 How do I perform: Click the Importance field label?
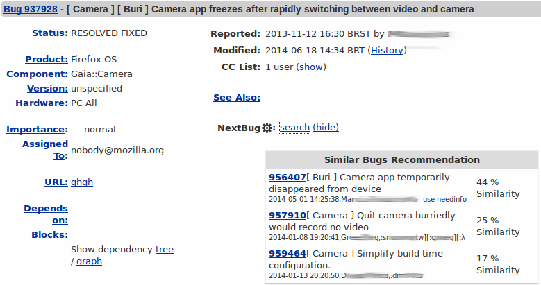click(x=38, y=130)
